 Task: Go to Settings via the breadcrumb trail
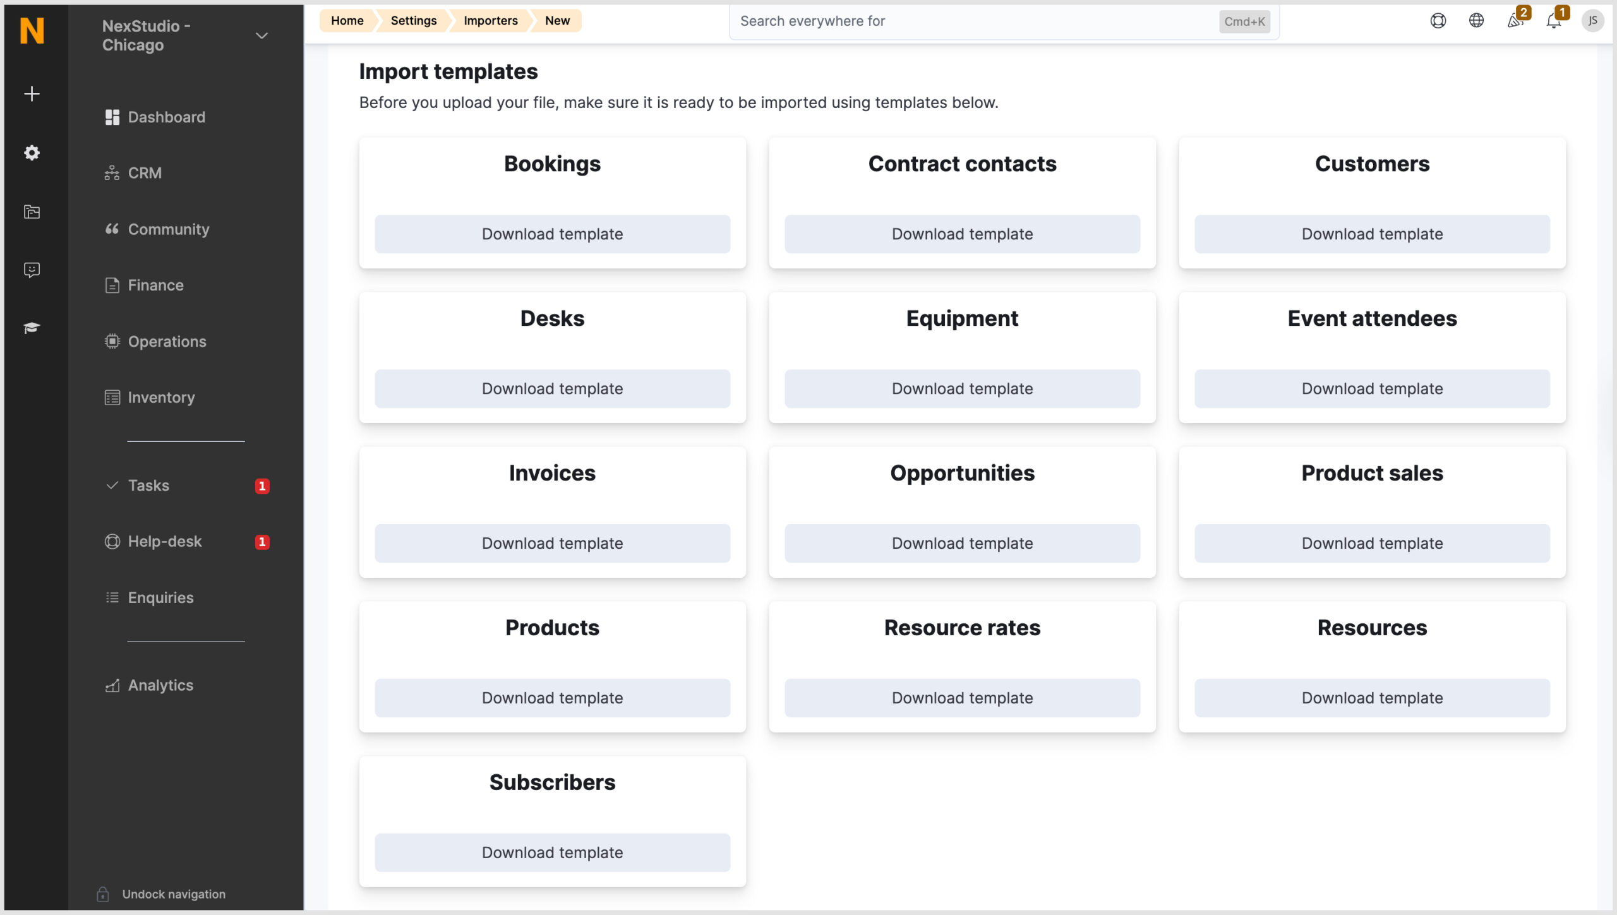(x=413, y=20)
